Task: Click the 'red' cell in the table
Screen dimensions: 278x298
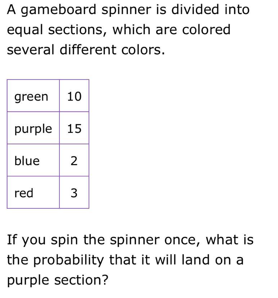Action: (x=33, y=192)
